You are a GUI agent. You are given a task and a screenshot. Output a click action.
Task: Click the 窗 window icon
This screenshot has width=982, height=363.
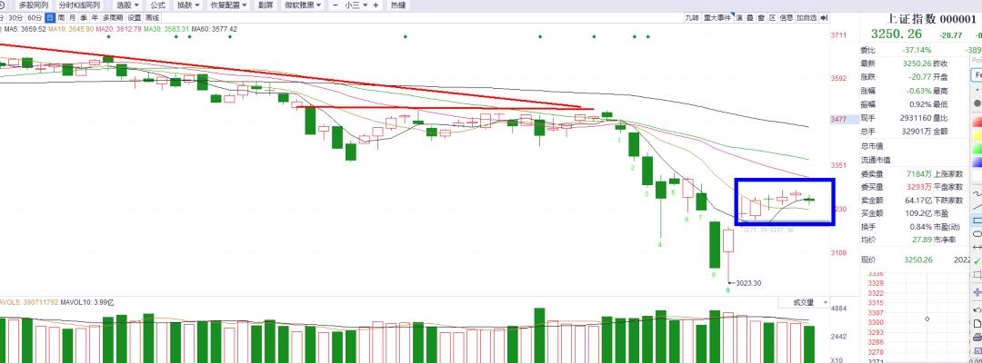pos(761,17)
